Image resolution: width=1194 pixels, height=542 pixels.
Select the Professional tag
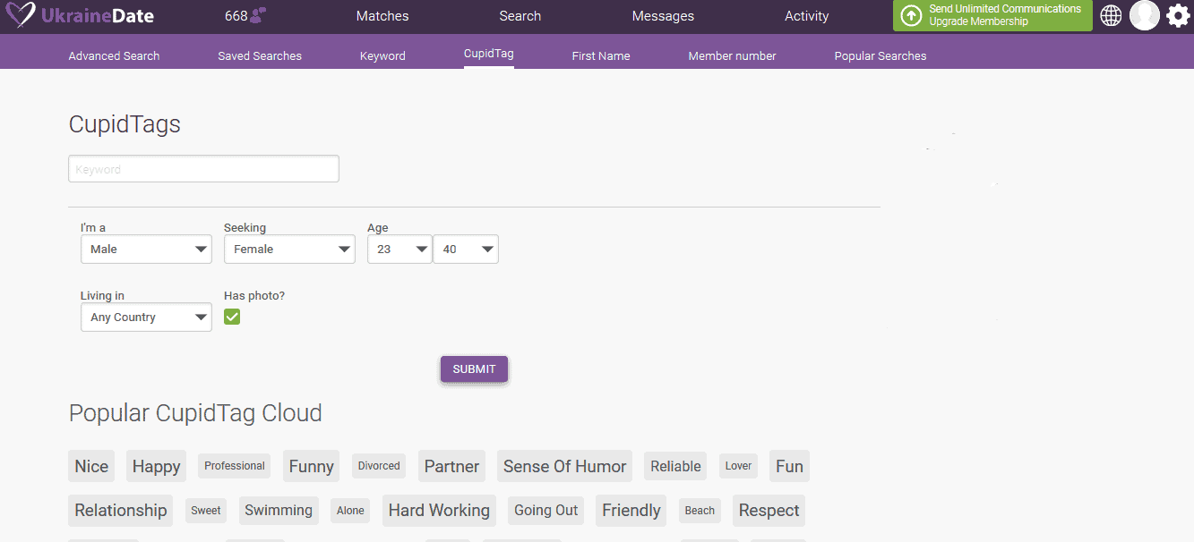pos(235,466)
